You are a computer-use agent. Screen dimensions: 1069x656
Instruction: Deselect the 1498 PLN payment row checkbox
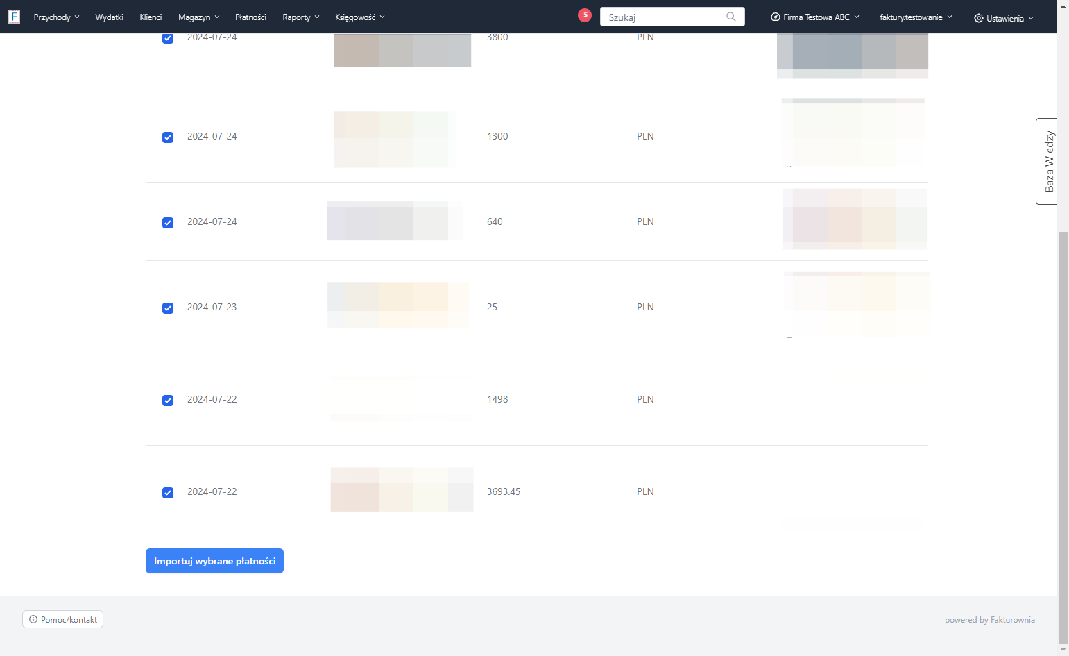(168, 401)
